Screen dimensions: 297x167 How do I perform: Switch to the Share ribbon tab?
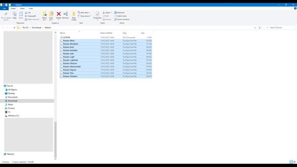point(22,8)
